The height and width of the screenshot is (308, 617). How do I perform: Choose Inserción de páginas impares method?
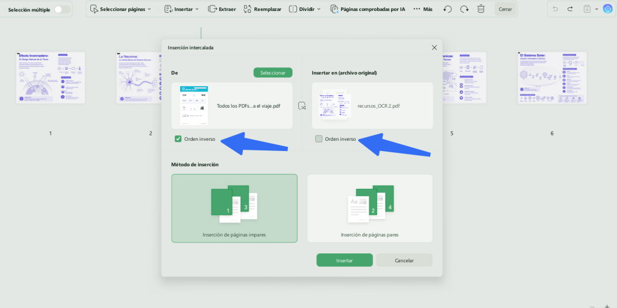(x=234, y=208)
